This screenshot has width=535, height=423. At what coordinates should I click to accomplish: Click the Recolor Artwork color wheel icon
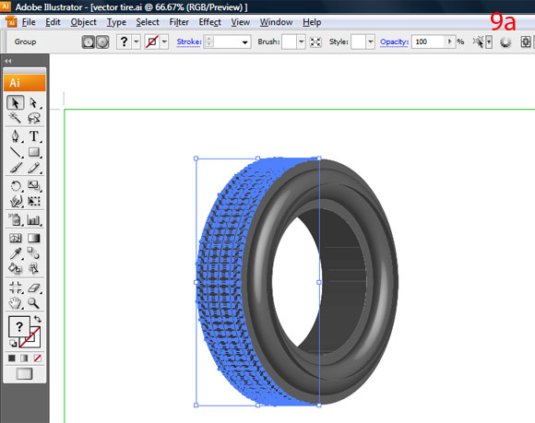coord(505,42)
